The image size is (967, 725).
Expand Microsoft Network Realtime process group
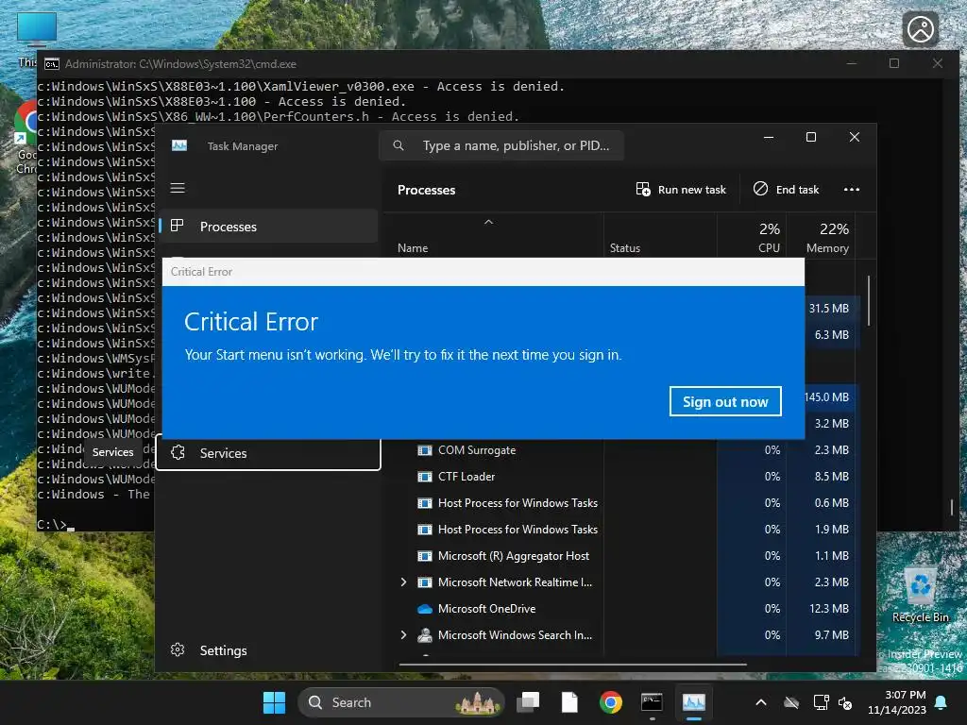coord(403,582)
